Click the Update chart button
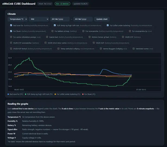The height and width of the screenshot is (147, 167). point(102,19)
